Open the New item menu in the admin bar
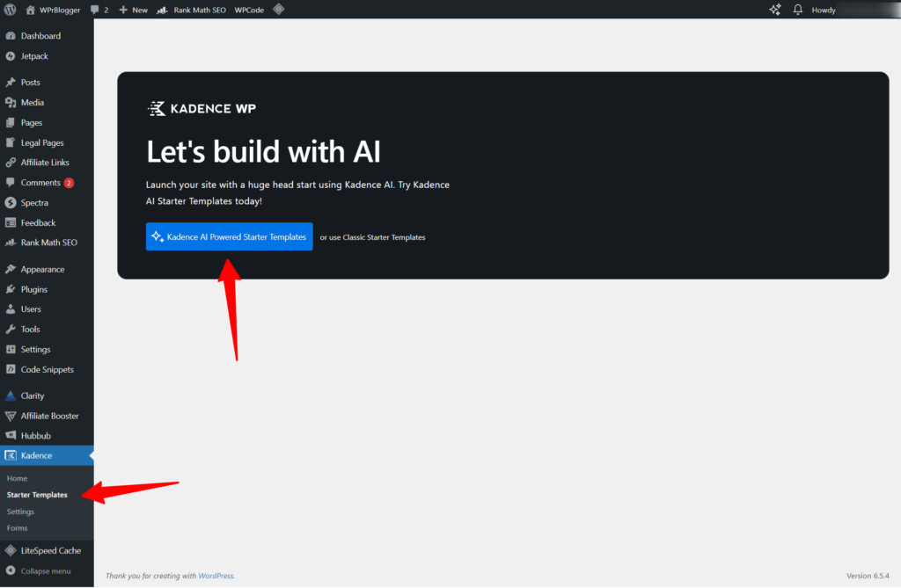Image resolution: width=901 pixels, height=588 pixels. point(132,10)
